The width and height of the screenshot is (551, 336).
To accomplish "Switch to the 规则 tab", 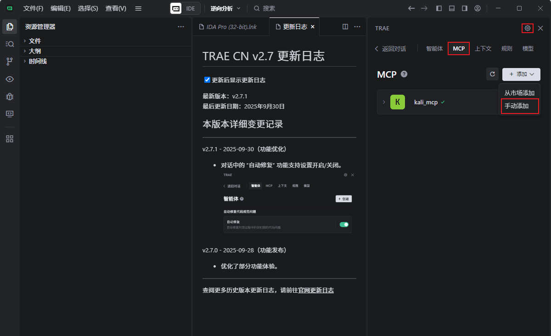I will 507,48.
